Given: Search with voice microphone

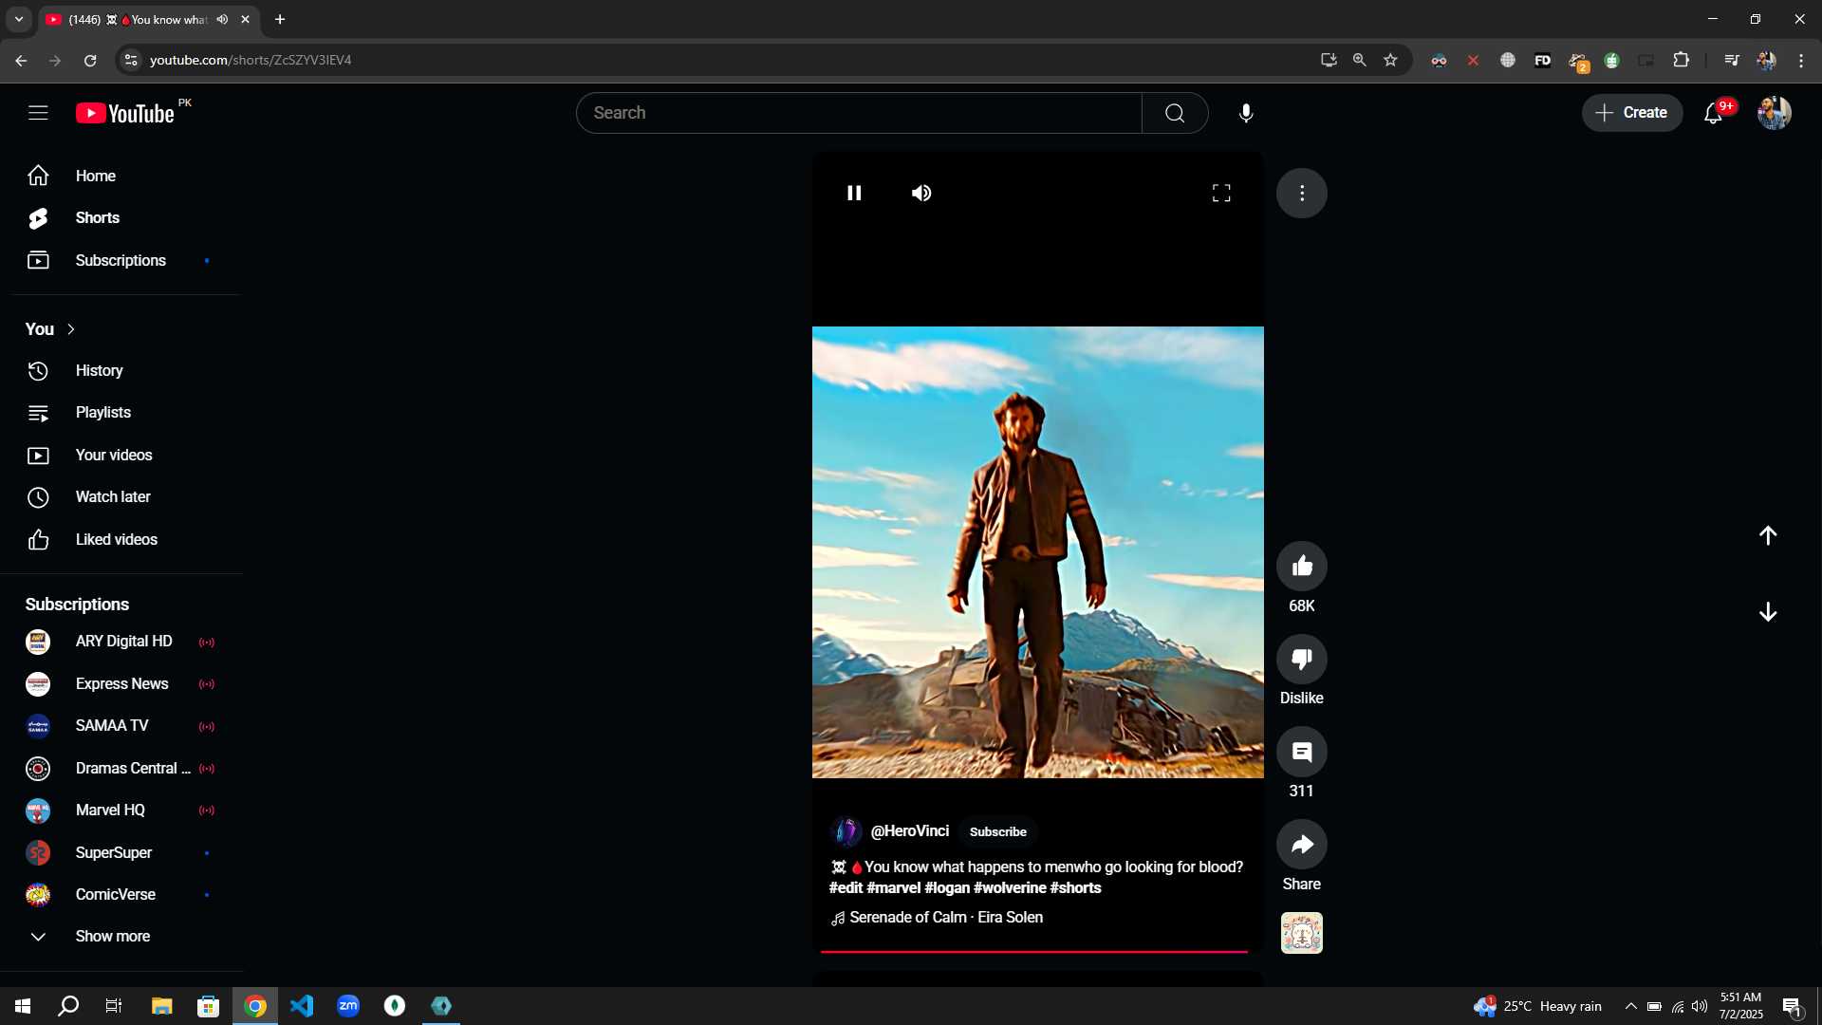Looking at the screenshot, I should [x=1246, y=113].
